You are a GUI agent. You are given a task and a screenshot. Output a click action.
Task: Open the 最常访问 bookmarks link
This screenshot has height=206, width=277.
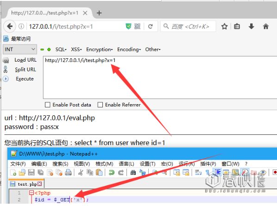coord(21,39)
